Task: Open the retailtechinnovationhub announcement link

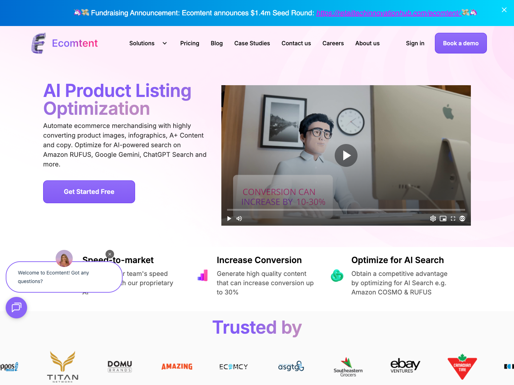Action: click(389, 13)
